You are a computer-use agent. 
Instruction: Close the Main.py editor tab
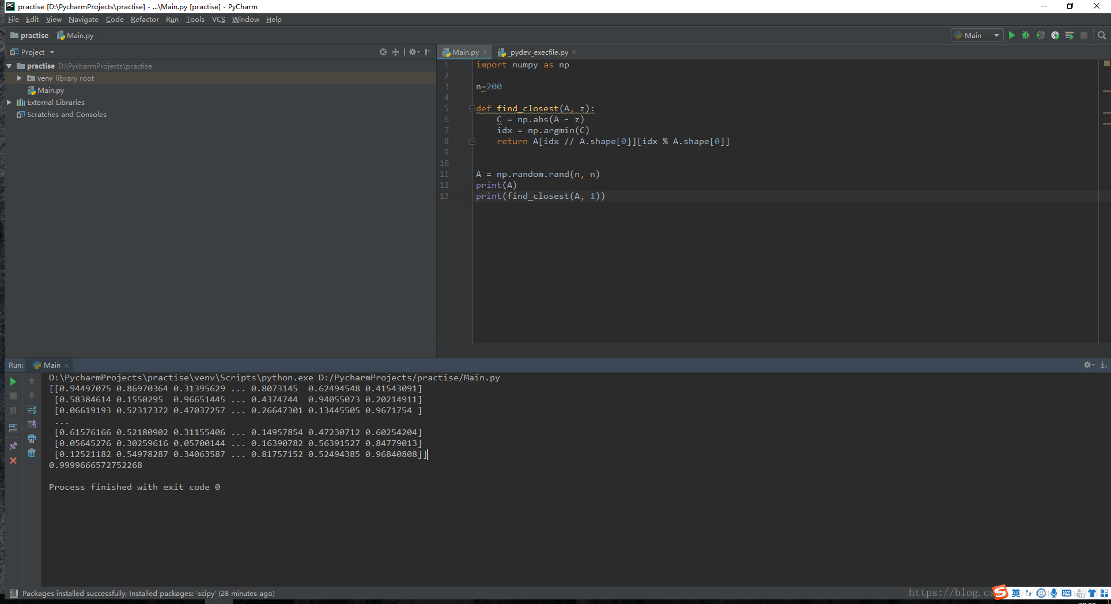click(485, 52)
